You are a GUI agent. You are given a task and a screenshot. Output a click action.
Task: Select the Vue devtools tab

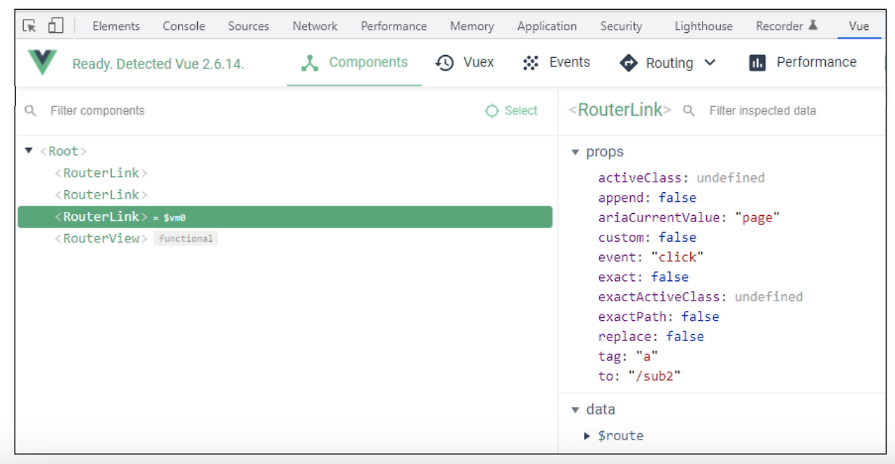pyautogui.click(x=859, y=26)
